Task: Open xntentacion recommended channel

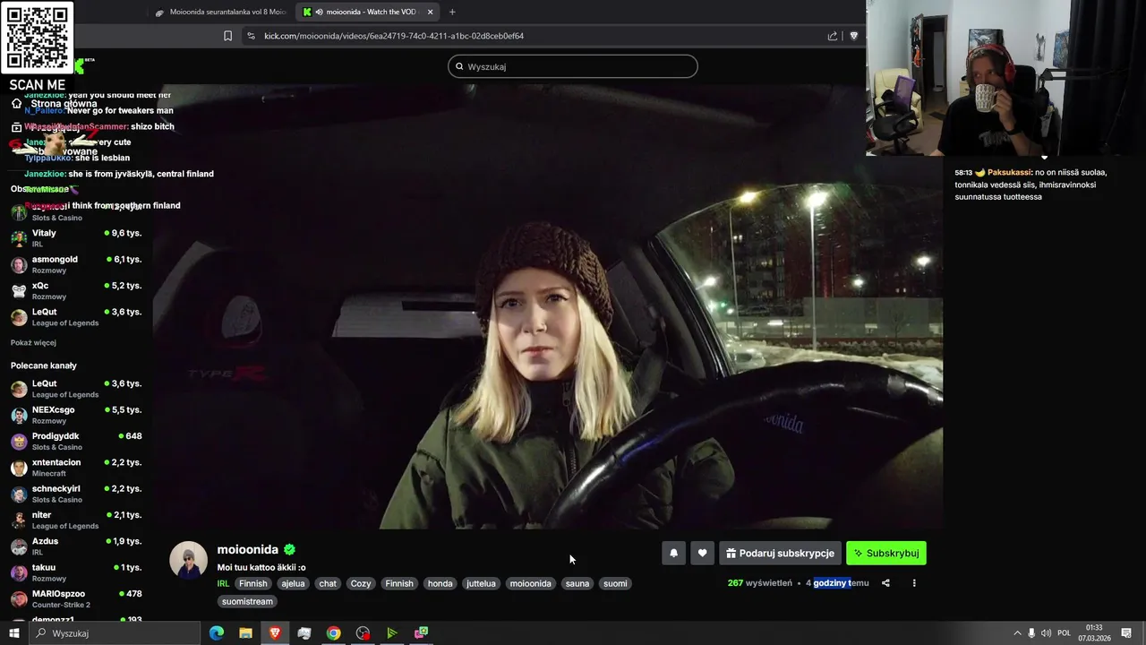Action: tap(76, 468)
